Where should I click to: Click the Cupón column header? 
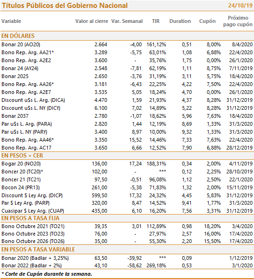tap(207, 21)
